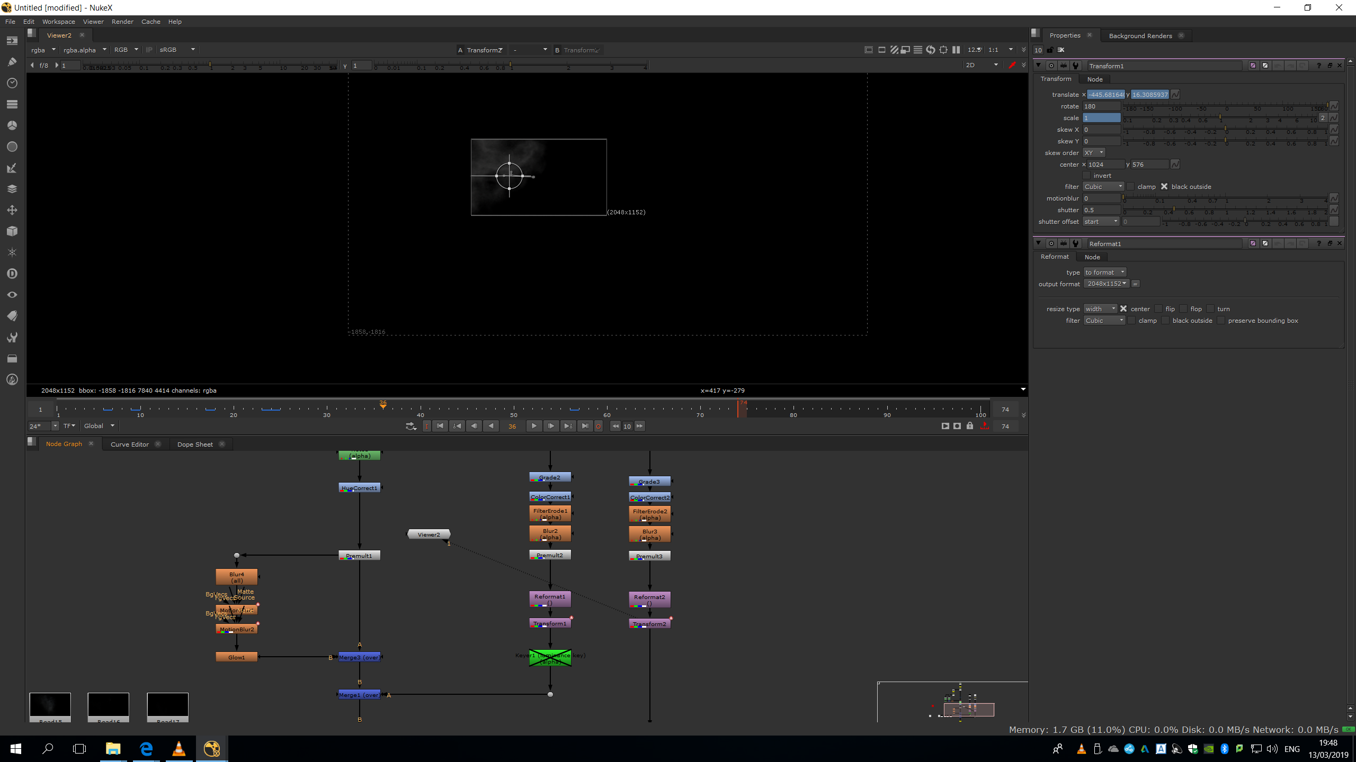The image size is (1356, 762).
Task: Open the Time nodes clock icon
Action: (12, 83)
